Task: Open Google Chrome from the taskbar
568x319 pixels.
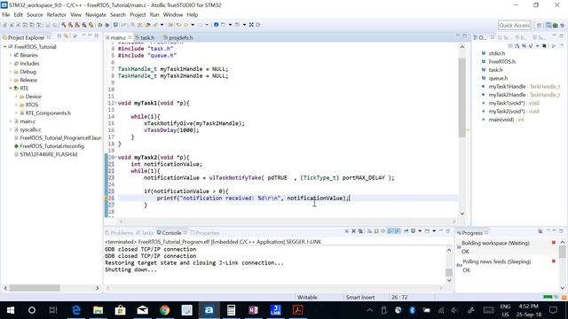Action: pos(165,310)
